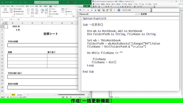Switch to the yellow 管理 sheet tab

[x=13, y=95]
